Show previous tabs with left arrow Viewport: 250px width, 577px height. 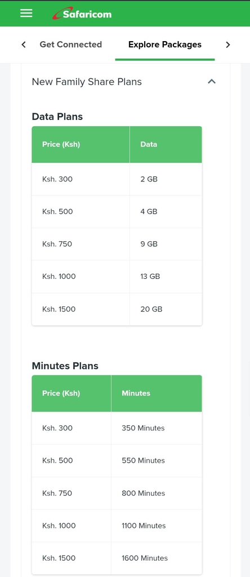tap(24, 45)
